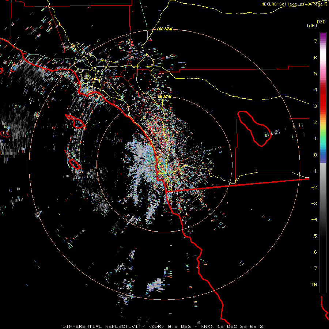Click the red segment of the color bar
The height and width of the screenshot is (329, 329).
pyautogui.click(x=323, y=99)
